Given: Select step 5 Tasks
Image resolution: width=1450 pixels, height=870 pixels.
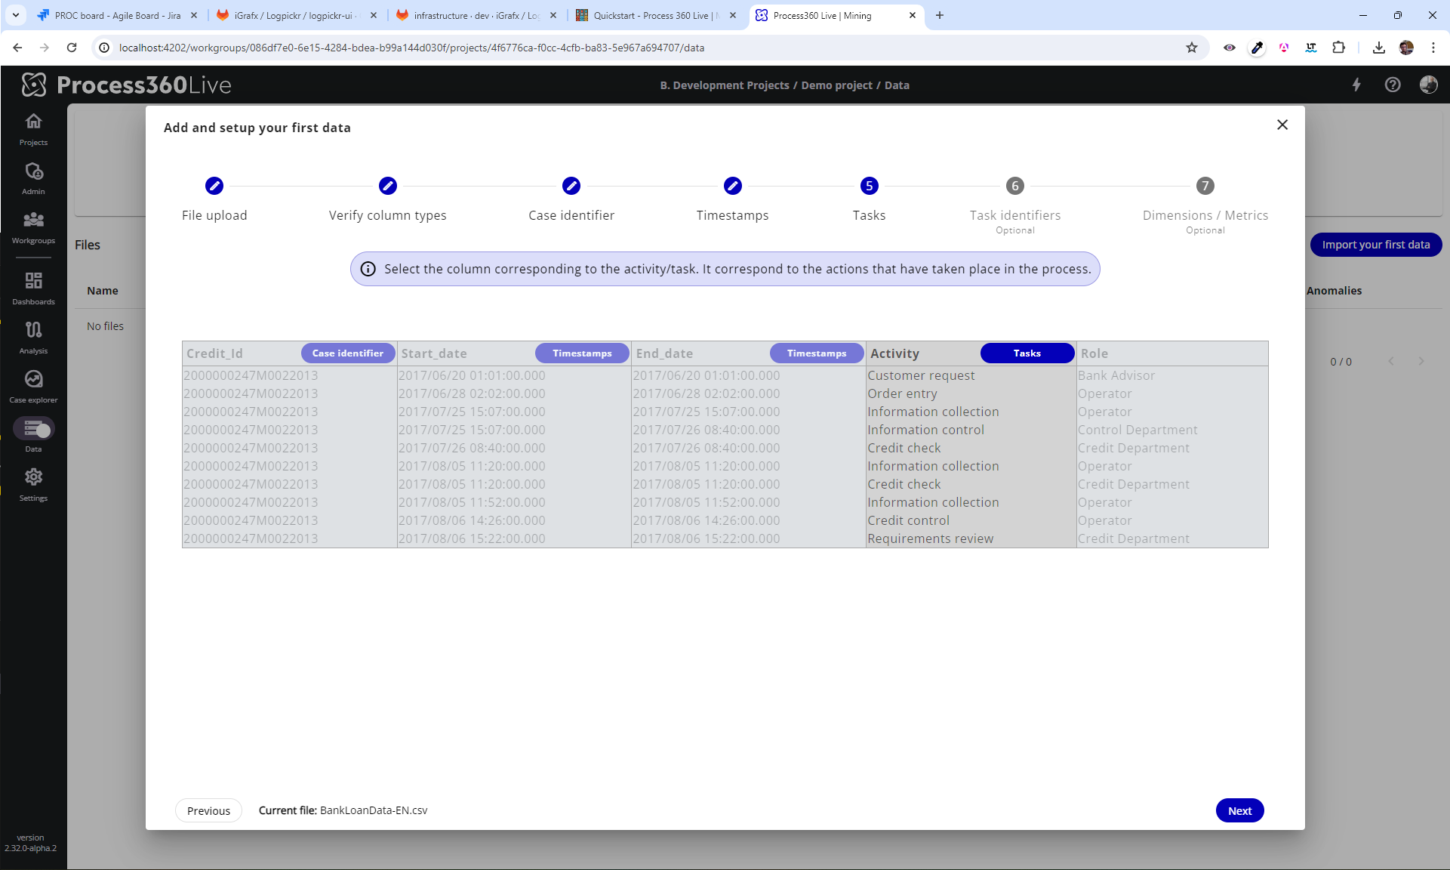Looking at the screenshot, I should (x=870, y=200).
